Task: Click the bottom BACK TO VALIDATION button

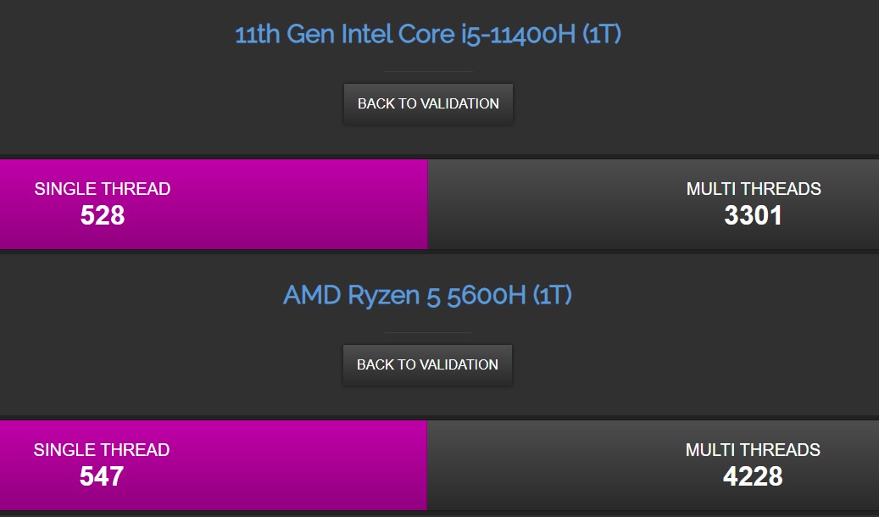Action: (427, 364)
